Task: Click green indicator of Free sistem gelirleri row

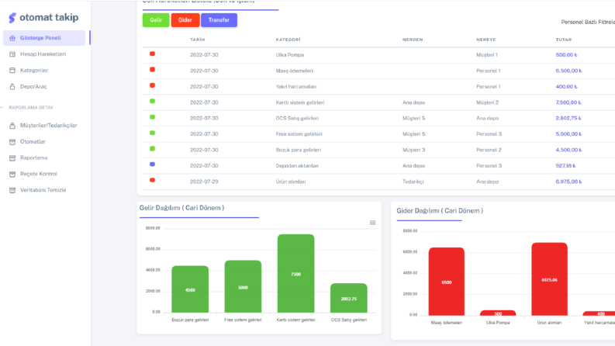Action: tap(152, 133)
